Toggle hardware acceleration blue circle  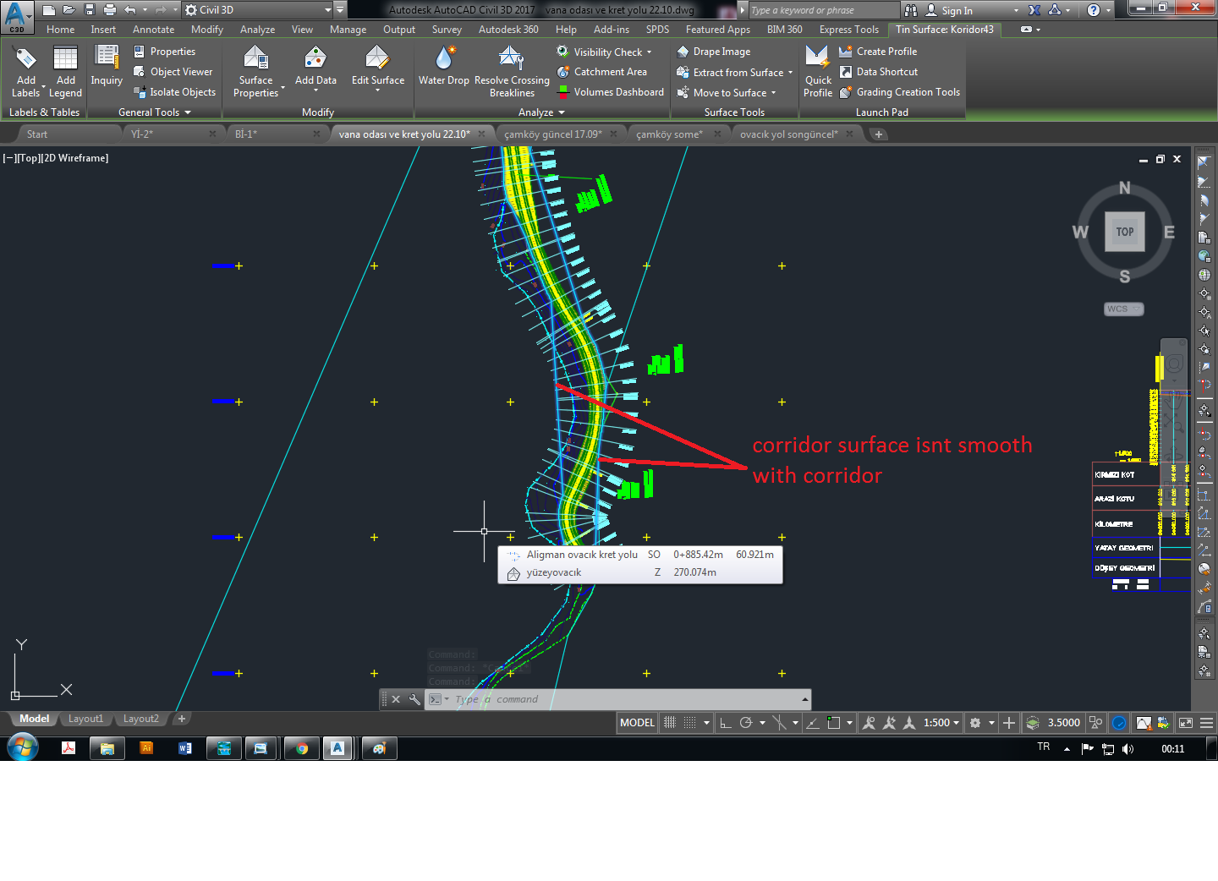[x=1118, y=723]
